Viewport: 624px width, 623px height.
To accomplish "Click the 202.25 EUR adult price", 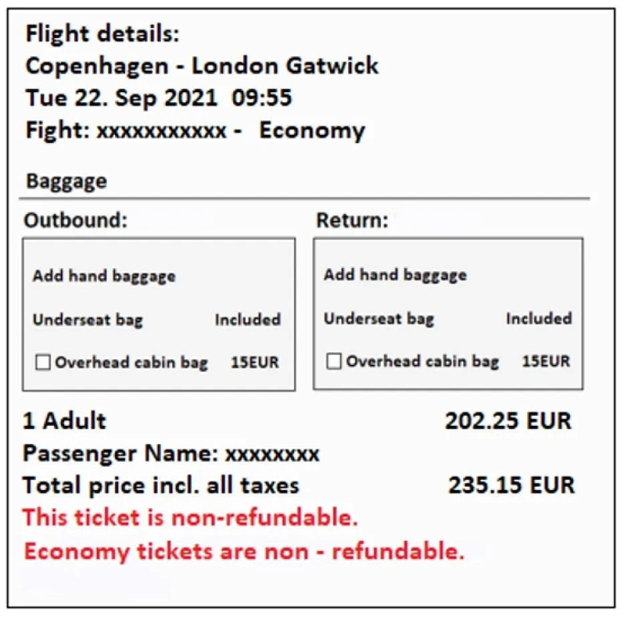I will tap(508, 421).
